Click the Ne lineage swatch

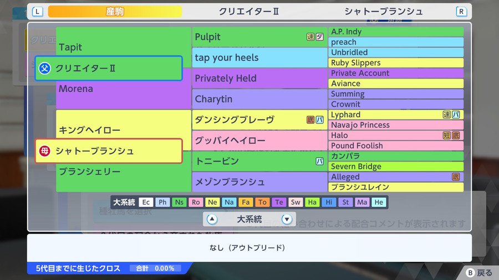(212, 202)
